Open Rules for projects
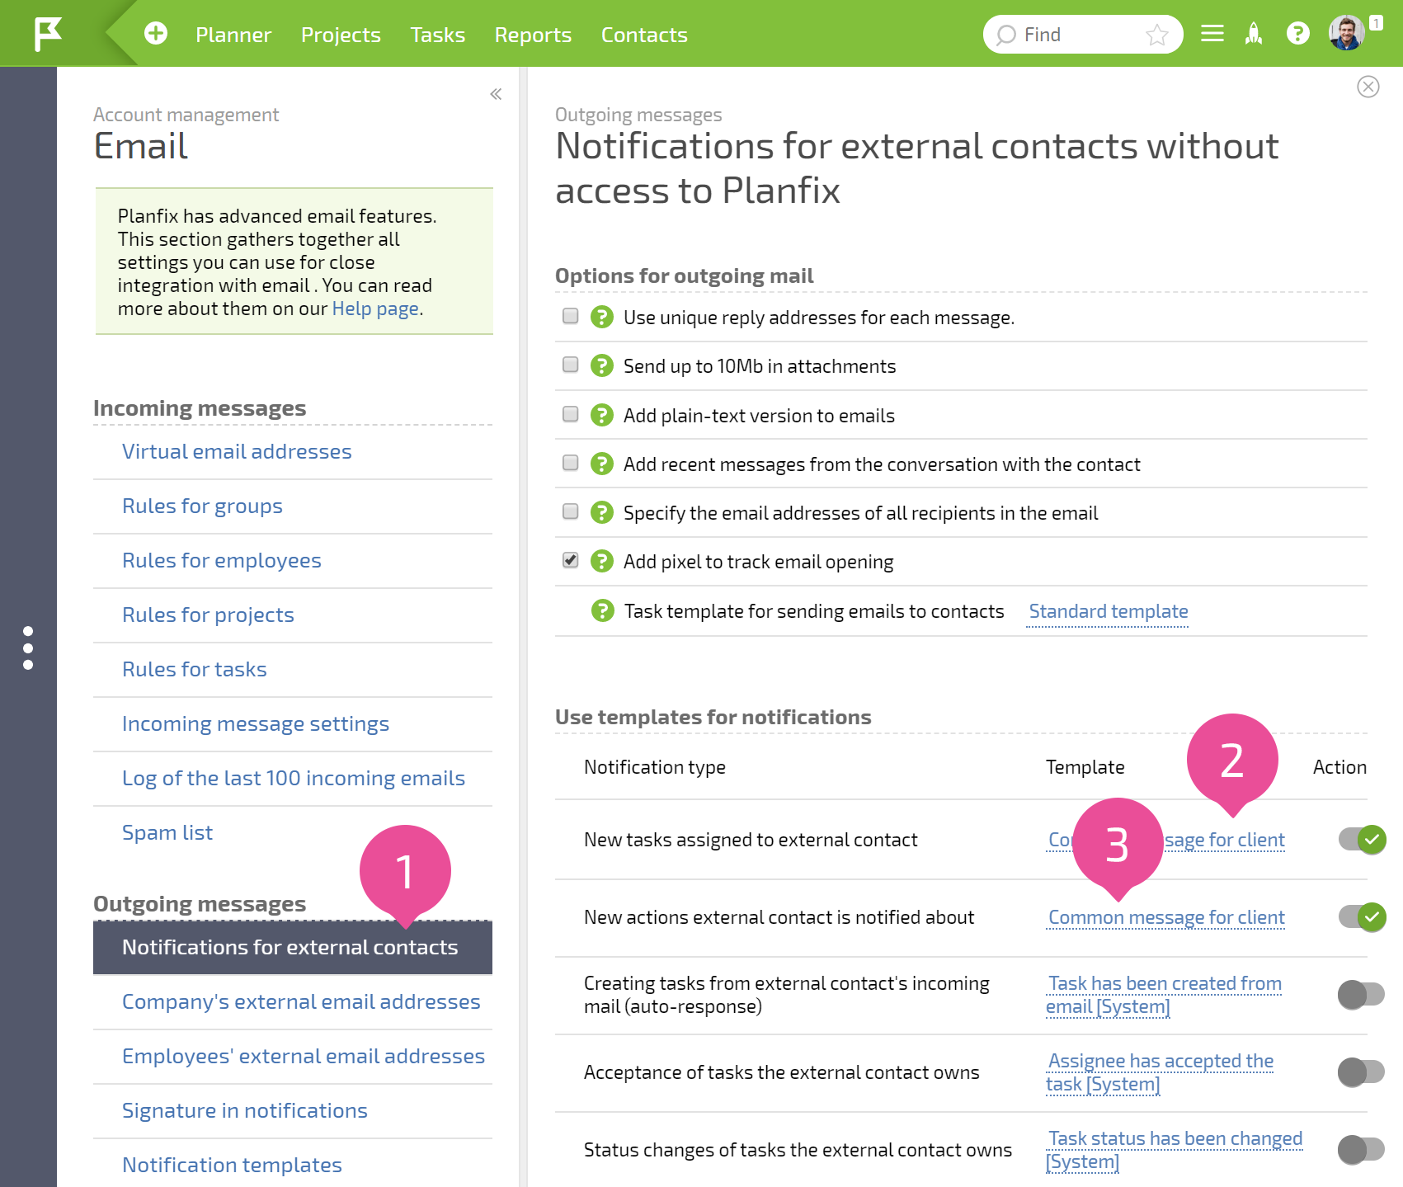Viewport: 1403px width, 1187px height. tap(208, 615)
